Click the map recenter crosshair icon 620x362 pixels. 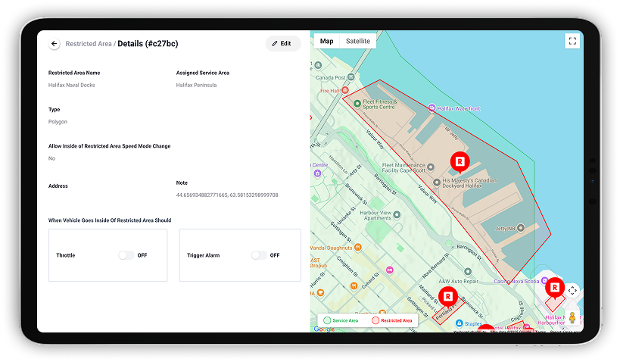(572, 290)
